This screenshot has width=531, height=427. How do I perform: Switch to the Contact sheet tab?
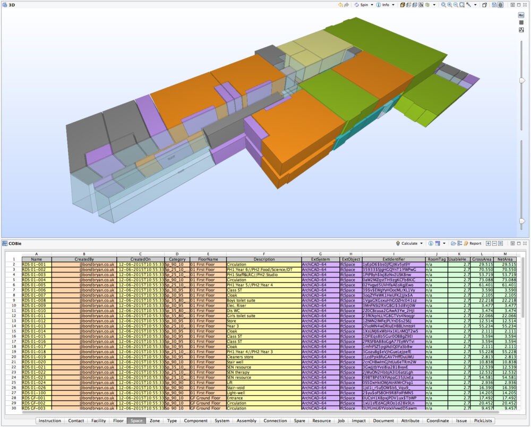tap(76, 421)
